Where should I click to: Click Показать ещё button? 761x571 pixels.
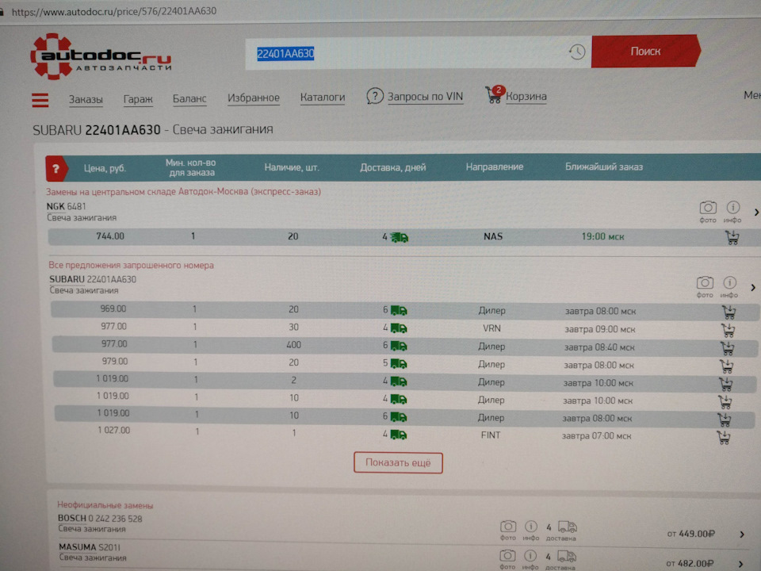(398, 462)
